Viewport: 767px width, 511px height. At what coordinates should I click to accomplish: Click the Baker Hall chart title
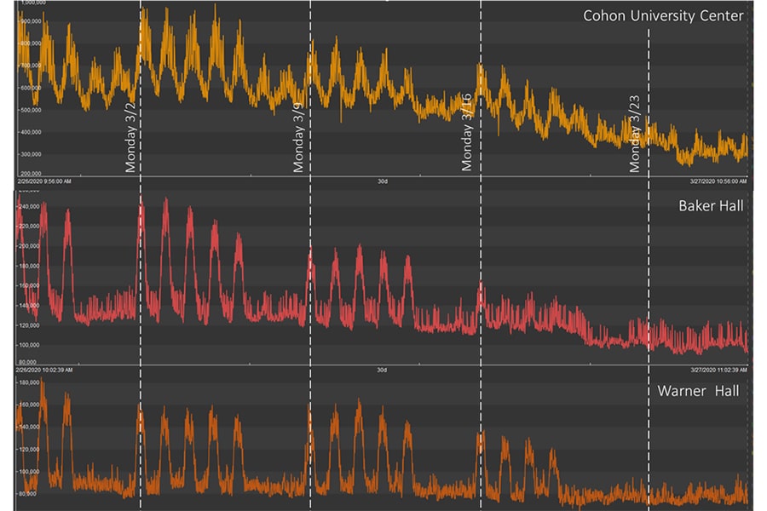[x=711, y=206]
